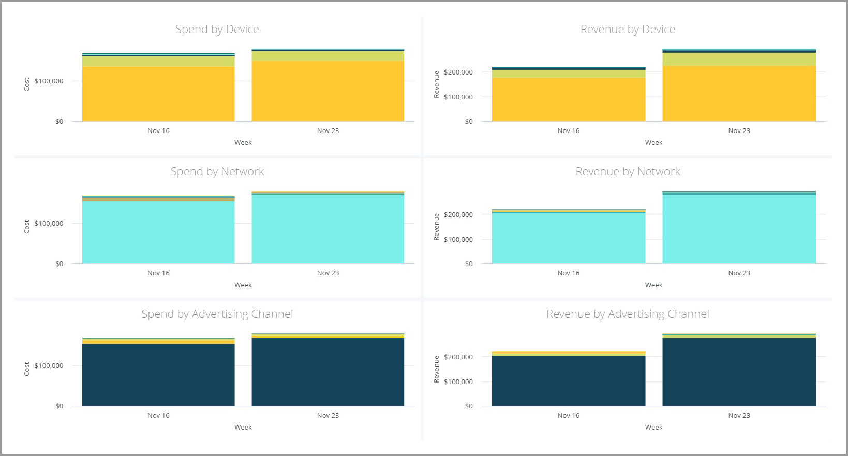Click Nov 23 axis label under Revenue by Network
This screenshot has height=456, width=848.
point(739,273)
